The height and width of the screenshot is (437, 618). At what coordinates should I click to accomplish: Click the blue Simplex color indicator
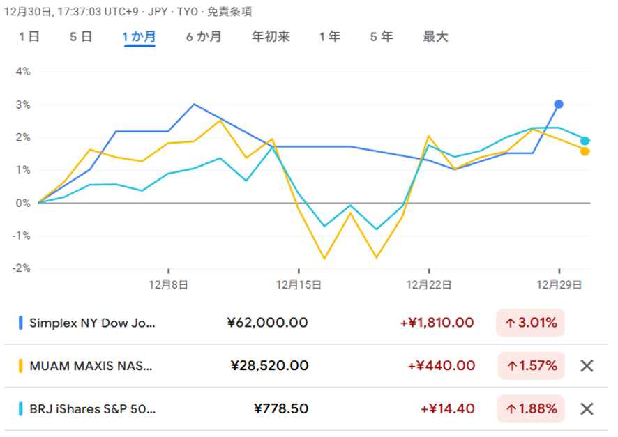(21, 323)
